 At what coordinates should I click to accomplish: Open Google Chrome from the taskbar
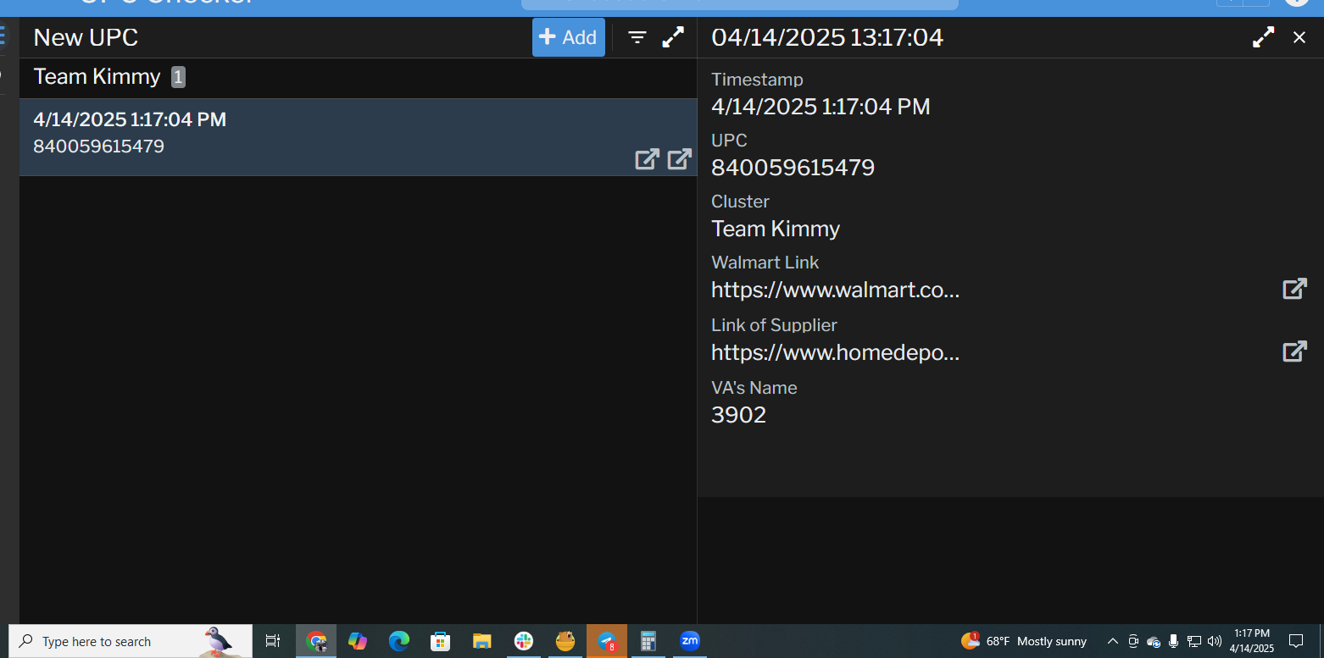316,642
